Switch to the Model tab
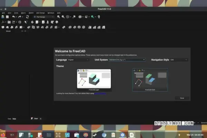The width and height of the screenshot is (207, 138). pos(8,31)
